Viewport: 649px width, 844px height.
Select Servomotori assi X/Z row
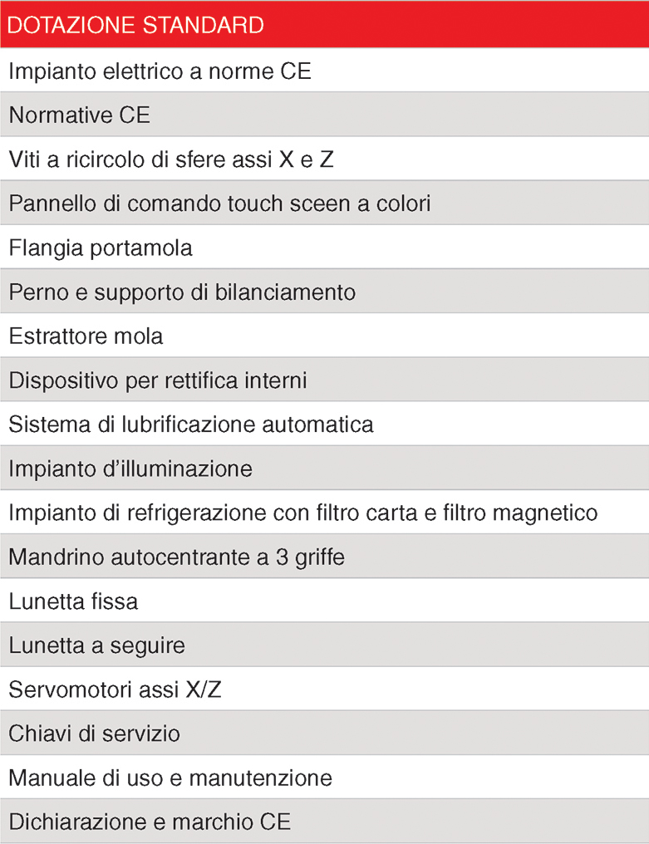[324, 688]
